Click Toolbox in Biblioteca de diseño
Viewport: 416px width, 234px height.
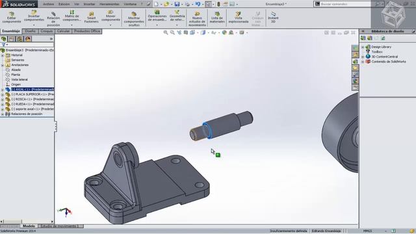pos(377,52)
